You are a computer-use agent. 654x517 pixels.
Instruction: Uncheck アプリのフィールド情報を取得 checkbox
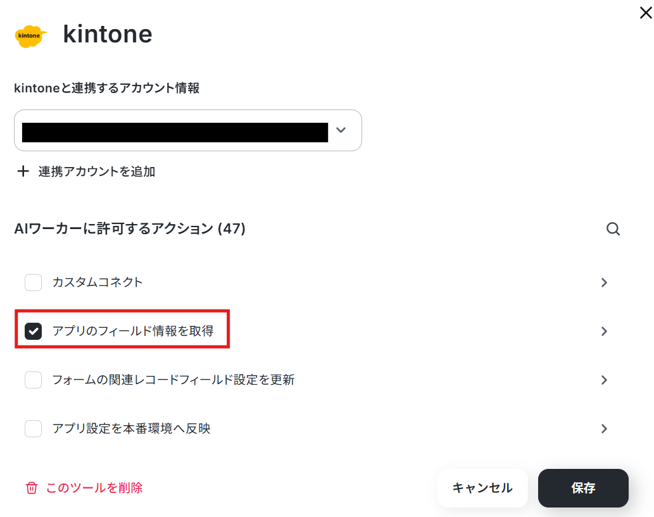click(x=33, y=331)
